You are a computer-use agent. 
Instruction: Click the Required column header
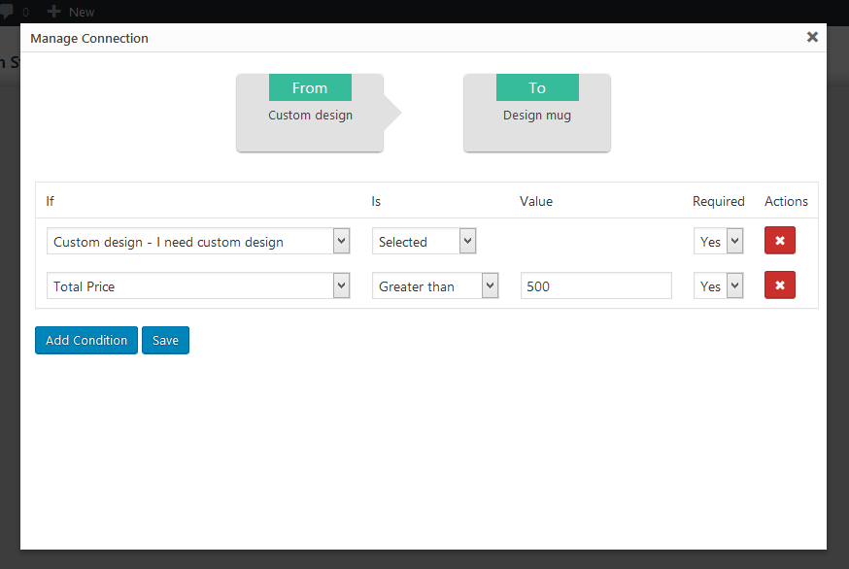718,202
